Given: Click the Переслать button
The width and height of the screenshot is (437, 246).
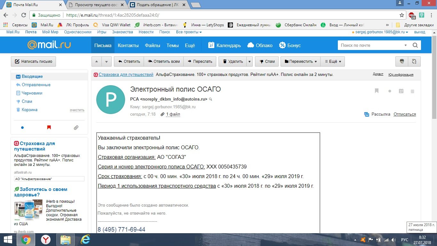Looking at the screenshot, I should pos(200,61).
